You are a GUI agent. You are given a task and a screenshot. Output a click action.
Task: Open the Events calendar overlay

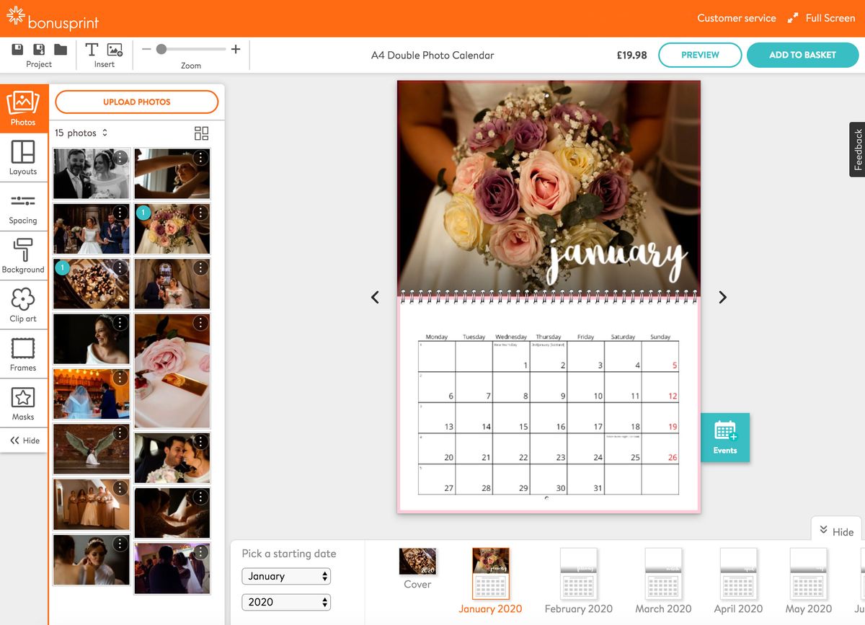click(x=725, y=437)
